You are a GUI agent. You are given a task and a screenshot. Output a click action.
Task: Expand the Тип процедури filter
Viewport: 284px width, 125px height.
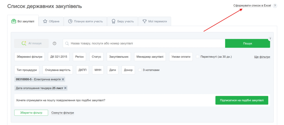(27, 70)
